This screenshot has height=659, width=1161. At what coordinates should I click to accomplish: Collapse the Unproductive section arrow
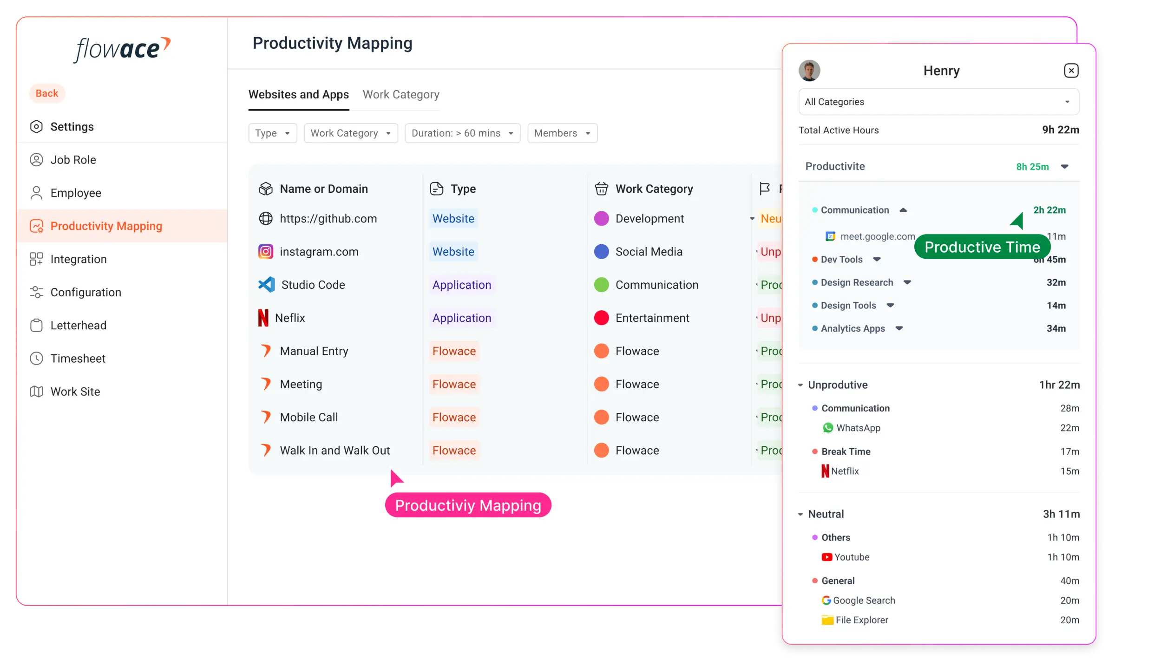pyautogui.click(x=800, y=385)
